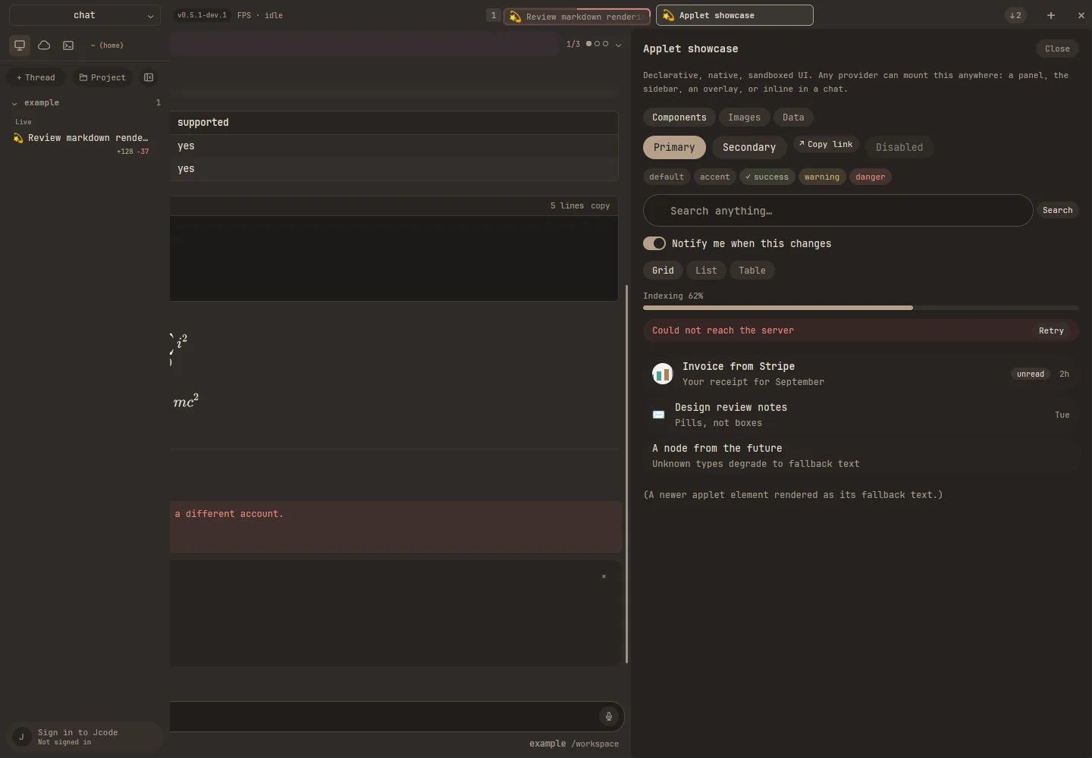Select the List view option
This screenshot has height=758, width=1092.
pyautogui.click(x=706, y=271)
